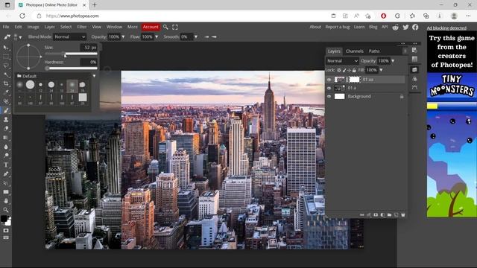The image size is (477, 268).
Task: Select the Rectangle shape tool
Action: (x=6, y=192)
